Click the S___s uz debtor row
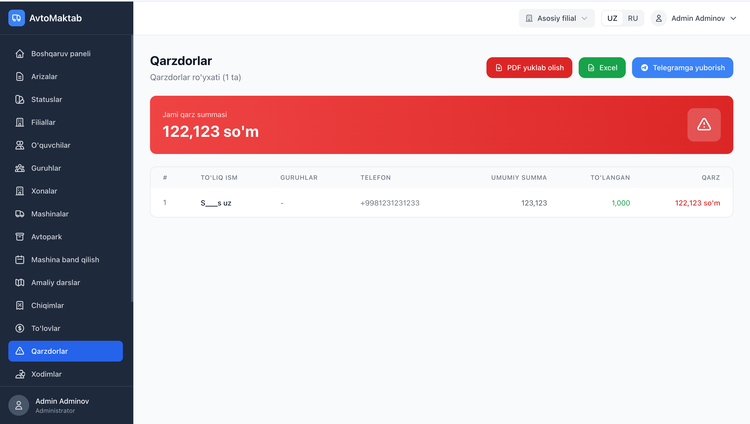The image size is (750, 424). (x=216, y=203)
